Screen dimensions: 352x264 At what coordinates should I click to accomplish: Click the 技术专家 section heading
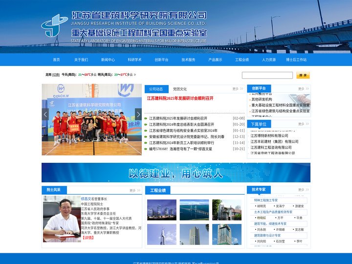(x=259, y=190)
